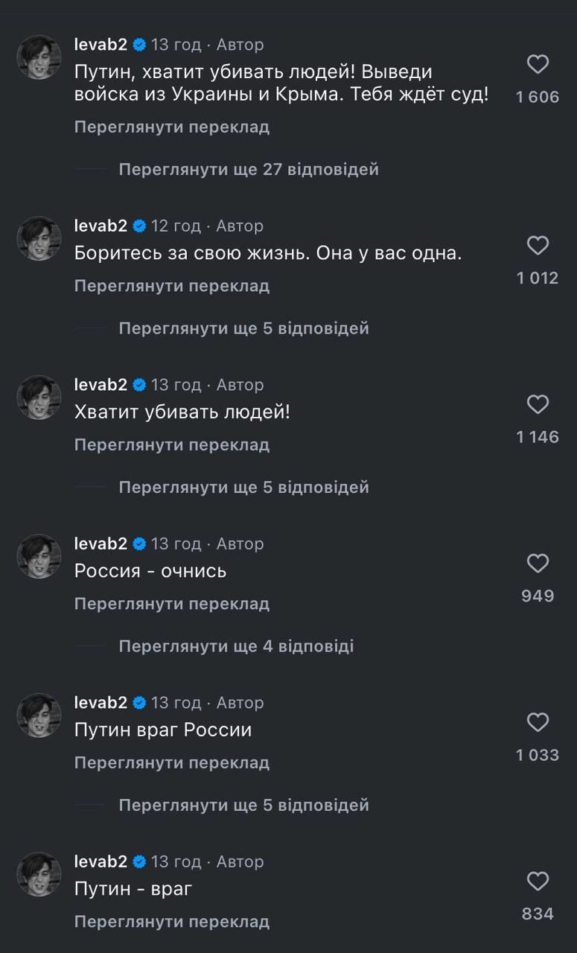577x953 pixels.
Task: Expand 5 replies under 'Боритесь за свою жизнь'
Action: (243, 328)
